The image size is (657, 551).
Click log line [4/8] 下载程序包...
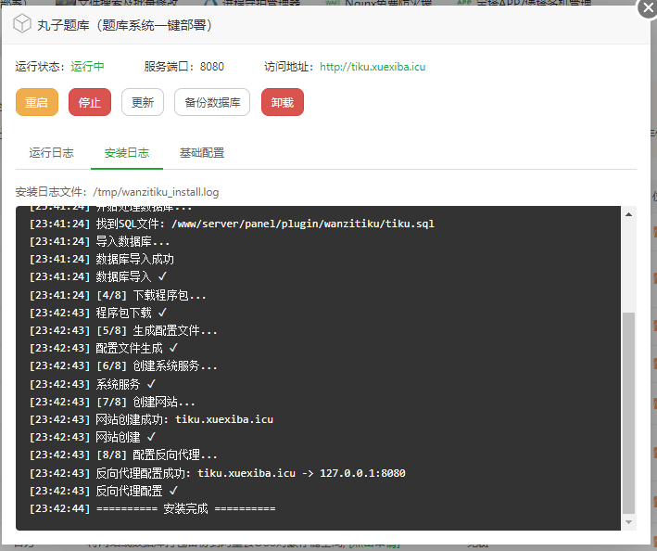click(118, 295)
